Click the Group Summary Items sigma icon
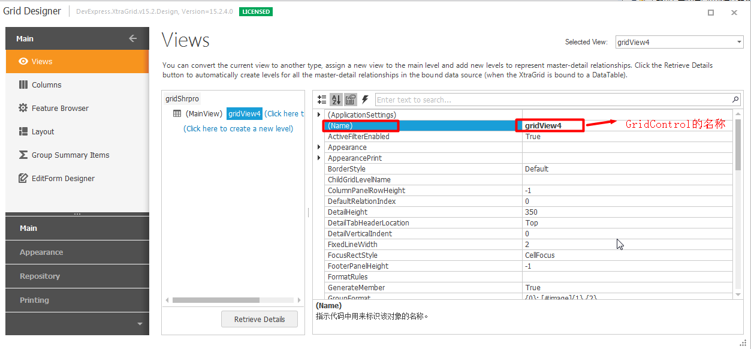 pos(22,155)
